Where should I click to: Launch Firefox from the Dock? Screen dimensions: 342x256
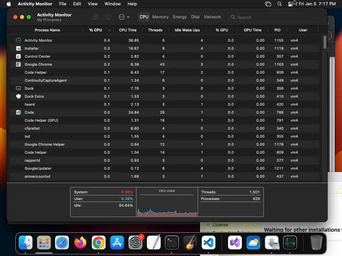click(x=80, y=242)
